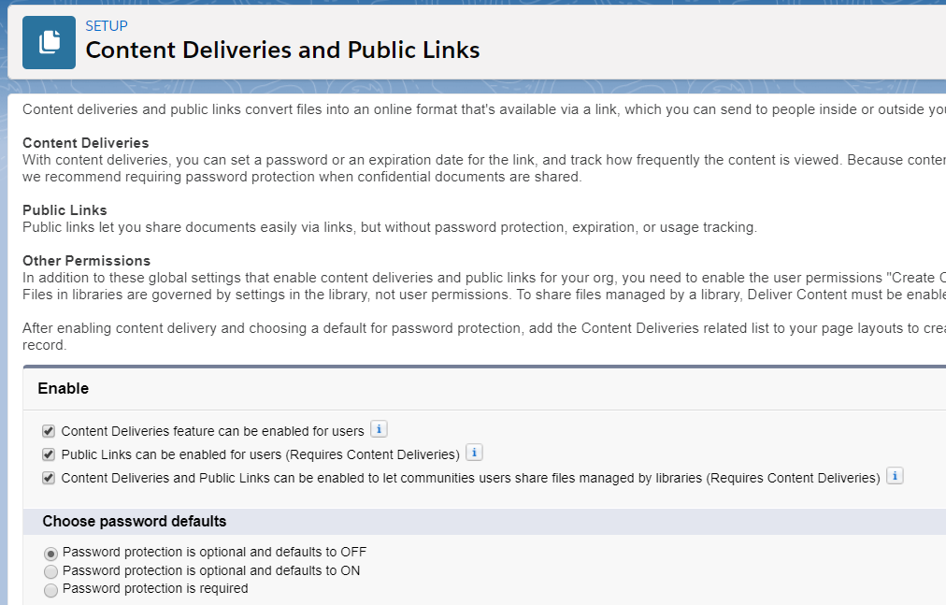Click the Public Links section heading

64,210
